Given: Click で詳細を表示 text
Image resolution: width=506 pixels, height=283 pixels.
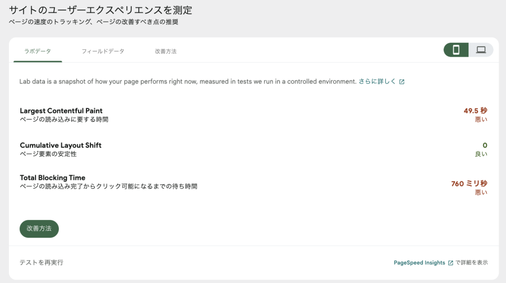Looking at the screenshot, I should click(x=471, y=263).
